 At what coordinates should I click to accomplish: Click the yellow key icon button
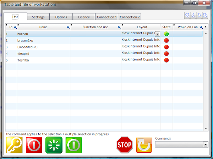pos(14,145)
